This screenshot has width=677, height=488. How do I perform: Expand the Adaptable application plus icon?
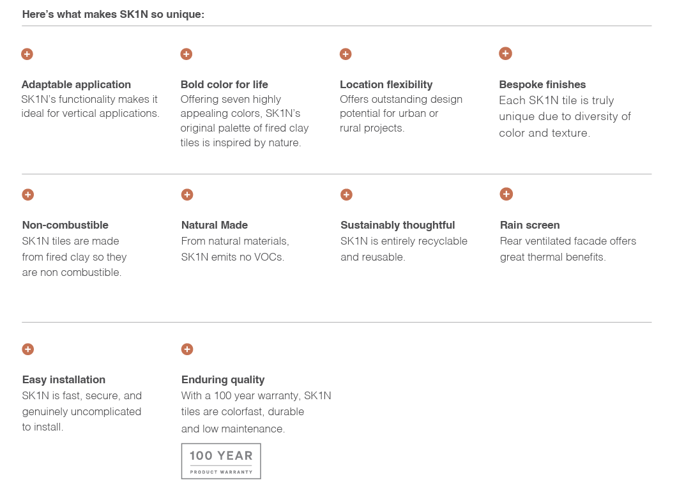pyautogui.click(x=27, y=54)
